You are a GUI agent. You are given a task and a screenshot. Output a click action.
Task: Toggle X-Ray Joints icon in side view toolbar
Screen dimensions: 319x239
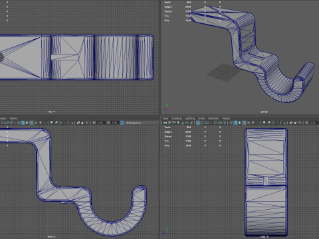click(300, 123)
